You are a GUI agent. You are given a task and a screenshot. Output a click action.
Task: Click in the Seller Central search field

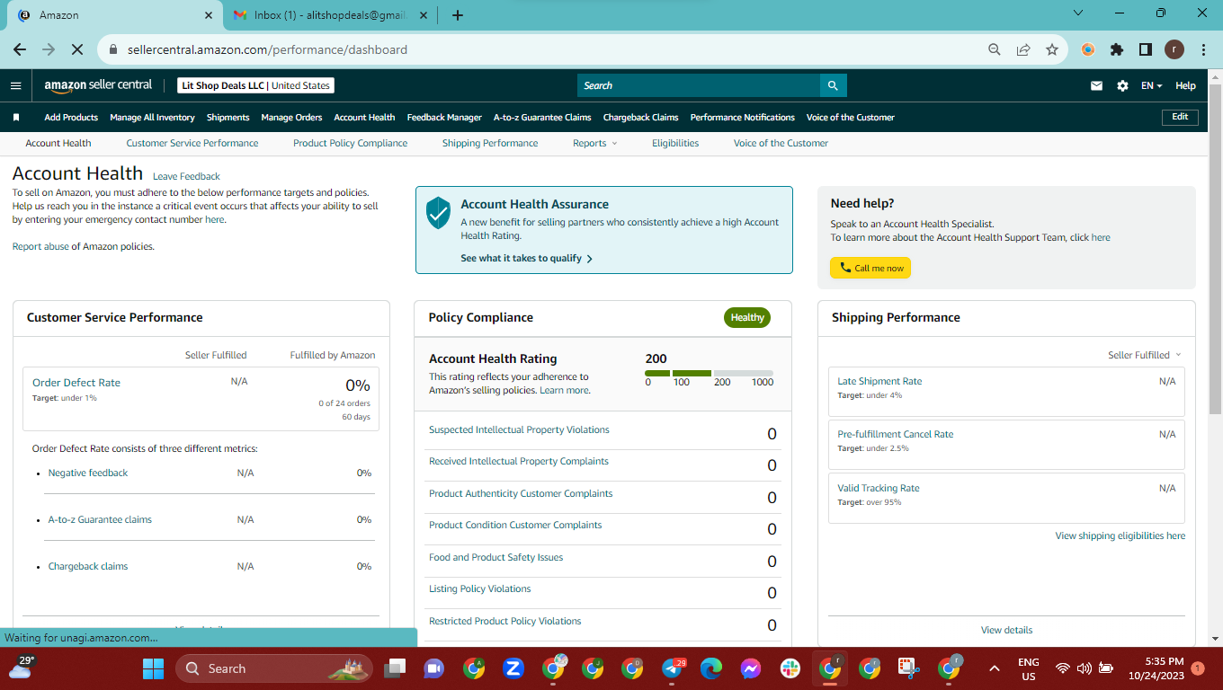699,85
